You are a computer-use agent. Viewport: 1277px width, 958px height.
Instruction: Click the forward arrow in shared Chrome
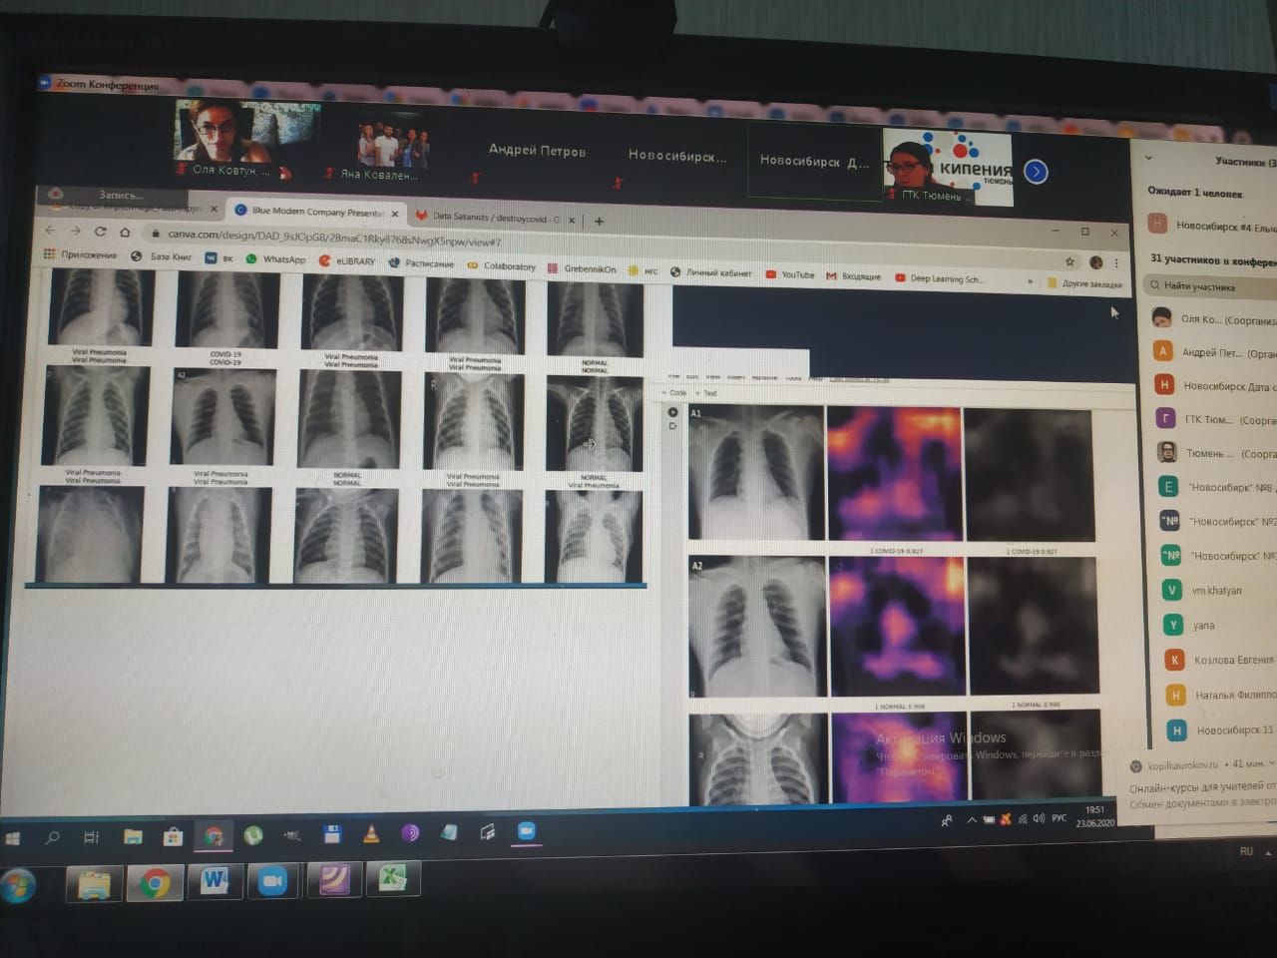pos(76,231)
